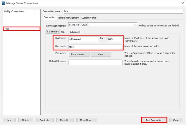Click the New connection button
Viewport: 186px width, 125px height.
tap(9, 120)
